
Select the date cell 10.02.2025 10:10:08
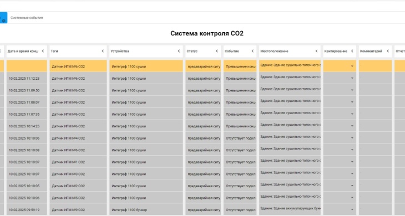pyautogui.click(x=27, y=150)
